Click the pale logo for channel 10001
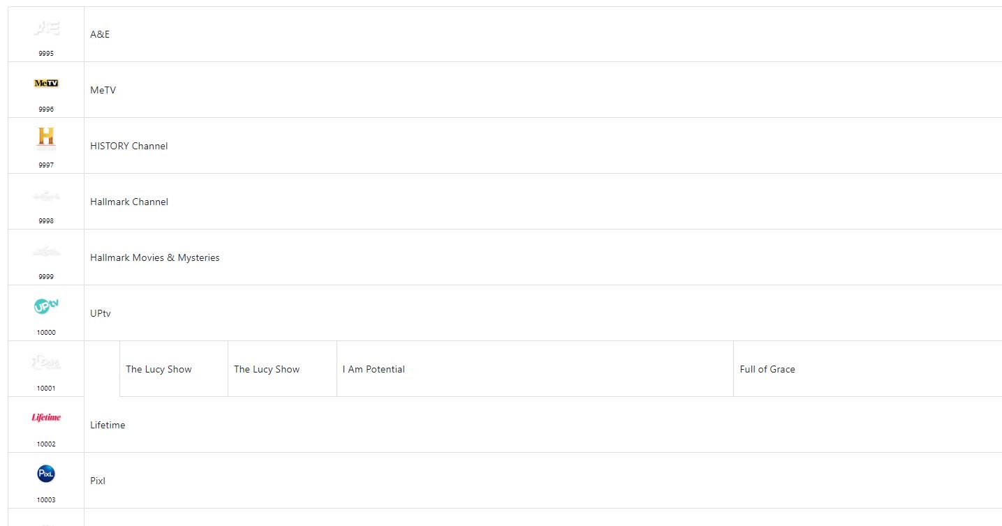The height and width of the screenshot is (526, 1002). (x=46, y=362)
